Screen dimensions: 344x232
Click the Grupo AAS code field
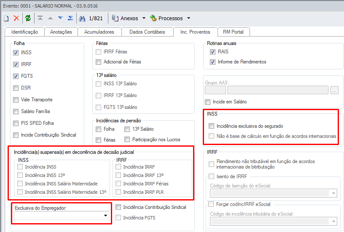(215, 90)
